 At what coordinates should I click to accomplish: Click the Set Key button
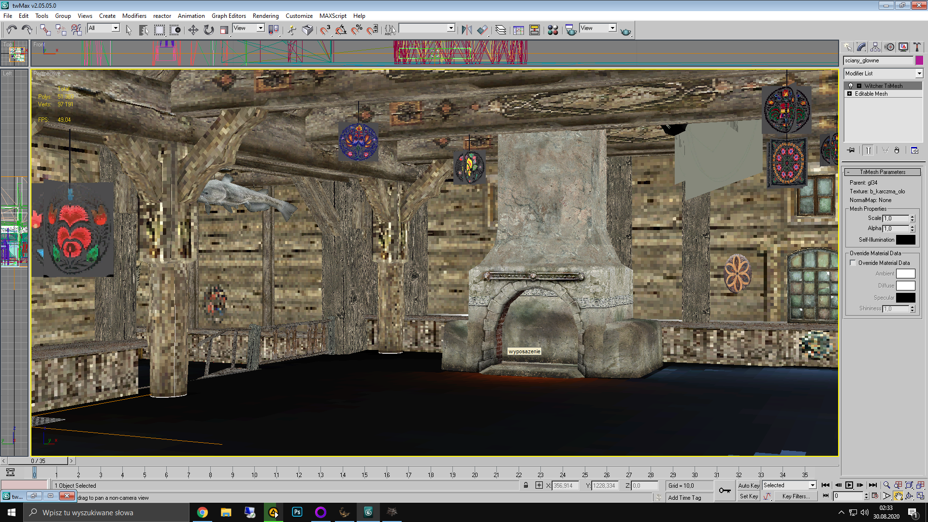(x=749, y=496)
